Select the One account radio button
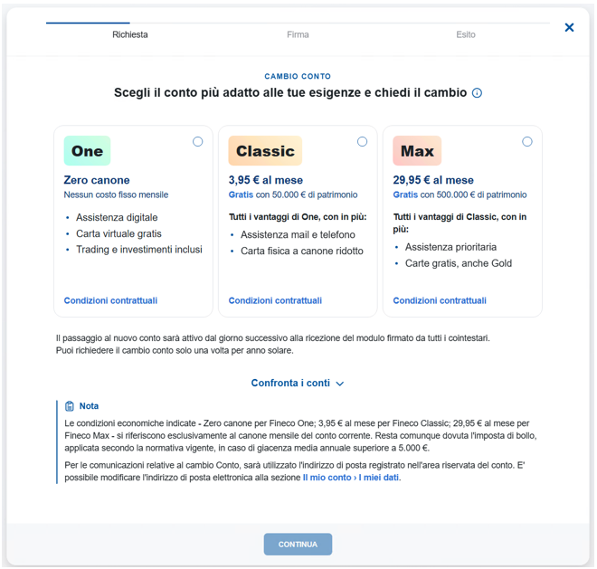Viewport: 597px width, 569px height. coord(197,142)
